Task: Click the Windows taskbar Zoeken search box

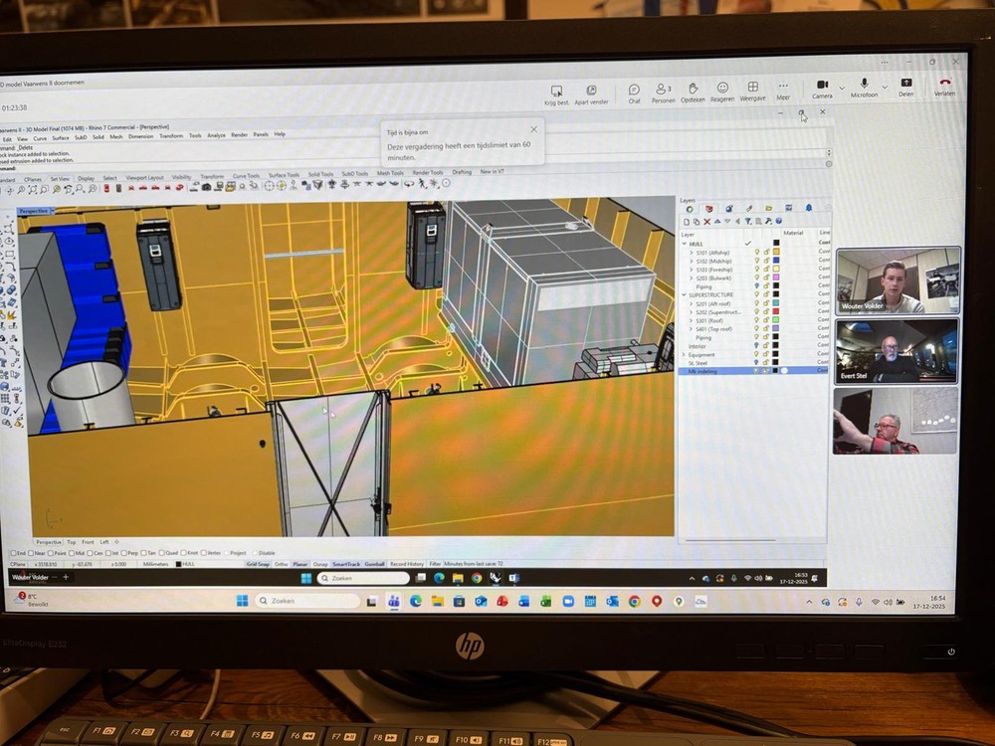Action: tap(308, 601)
